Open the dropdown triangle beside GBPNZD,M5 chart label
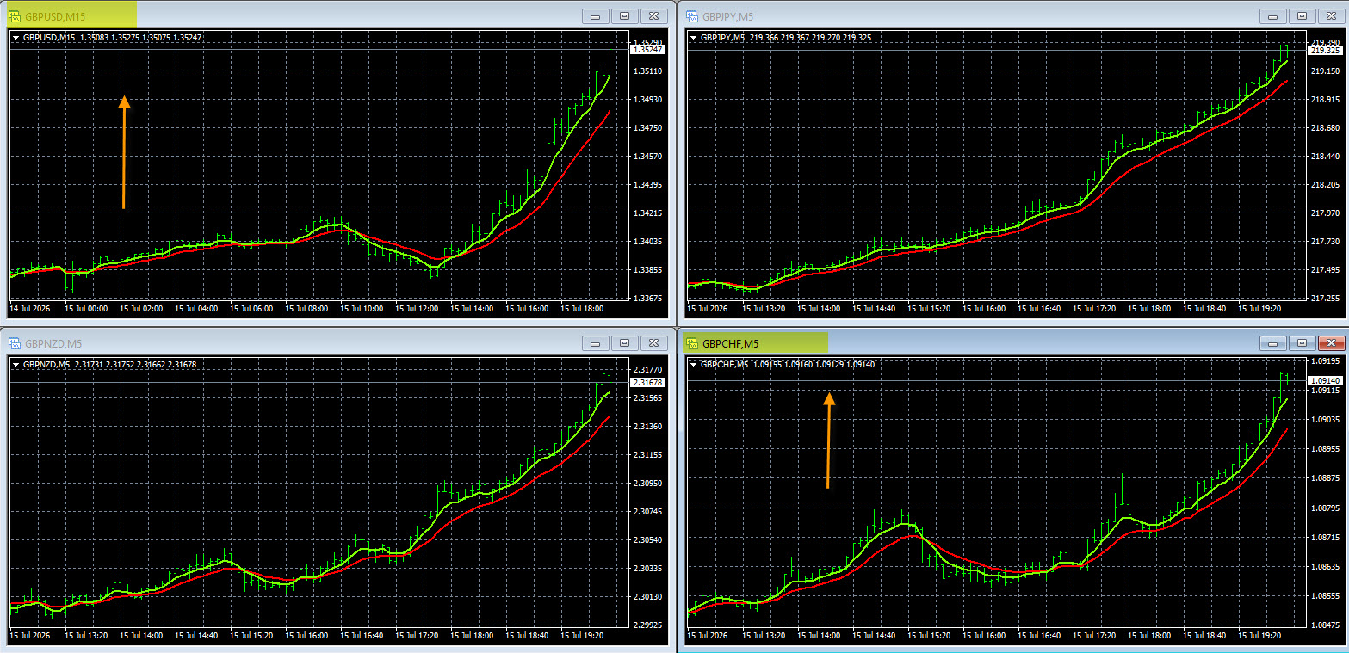 pos(16,365)
